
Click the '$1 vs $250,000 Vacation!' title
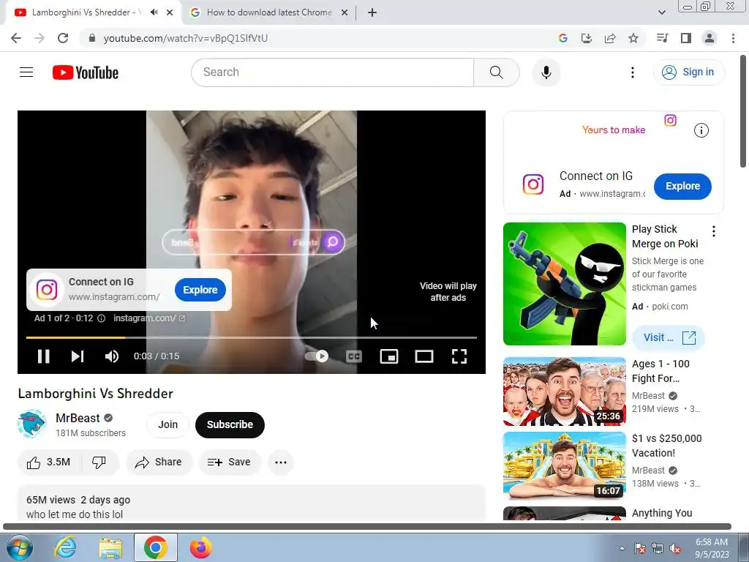click(667, 446)
